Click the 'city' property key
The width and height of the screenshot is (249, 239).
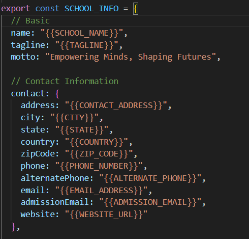pos(30,118)
